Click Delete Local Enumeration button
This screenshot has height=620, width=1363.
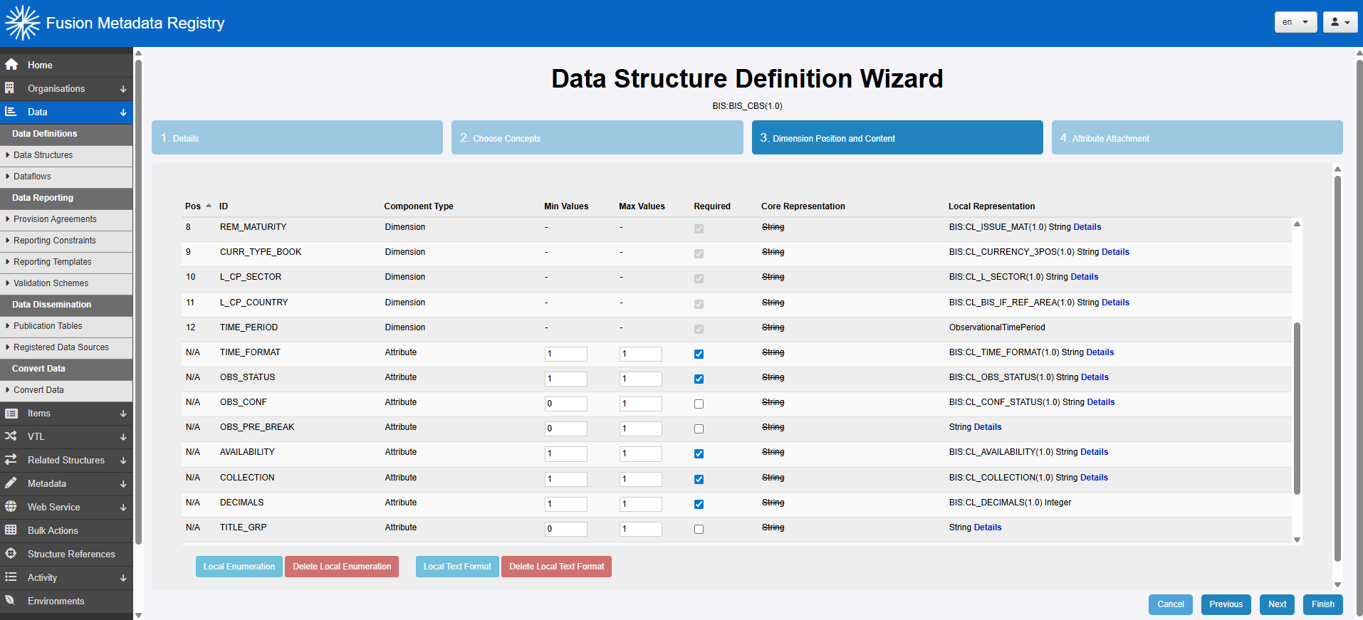(342, 567)
